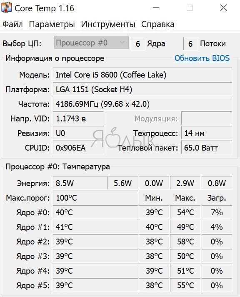Close the Core Temp window
Image resolution: width=240 pixels, height=297 pixels.
click(223, 8)
